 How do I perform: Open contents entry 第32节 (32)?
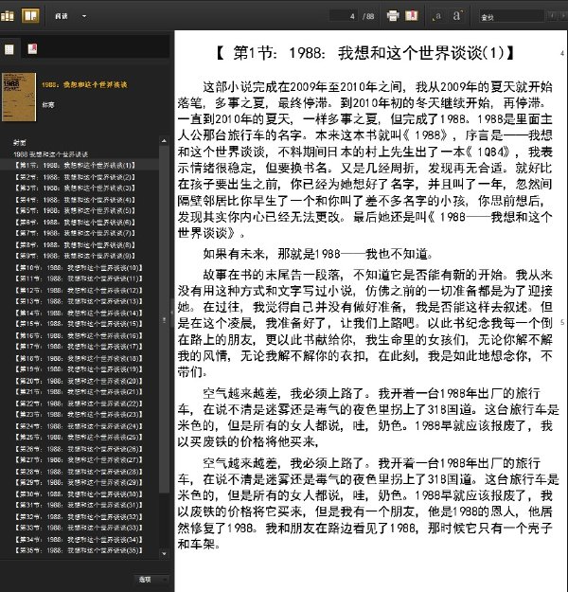click(x=79, y=517)
